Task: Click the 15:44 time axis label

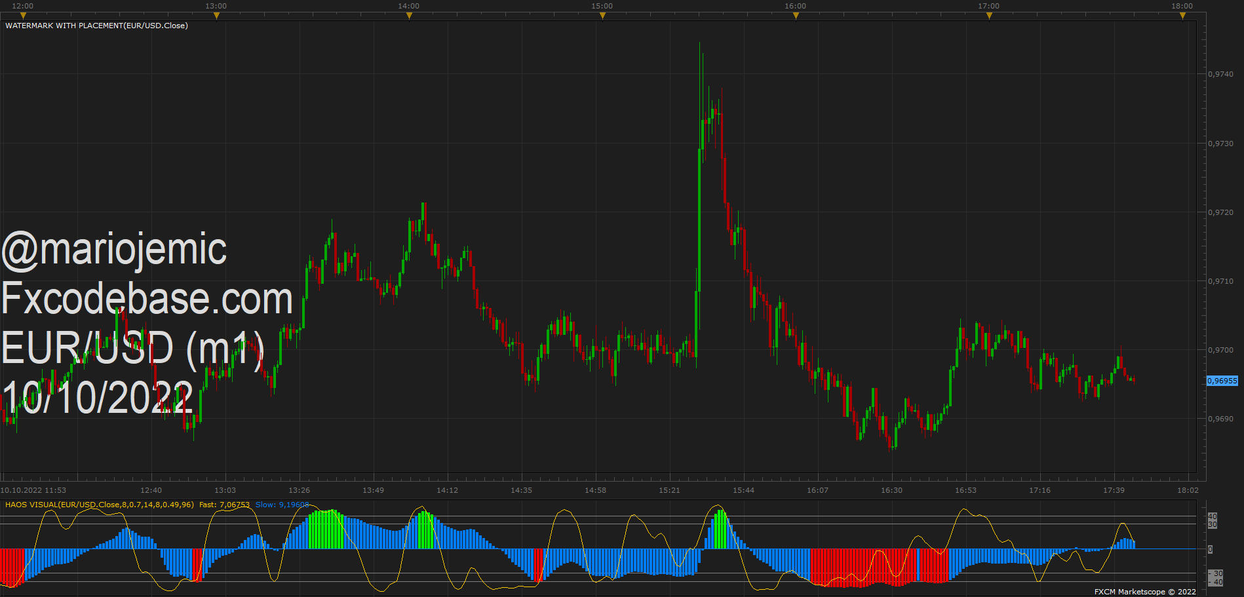Action: click(x=743, y=490)
